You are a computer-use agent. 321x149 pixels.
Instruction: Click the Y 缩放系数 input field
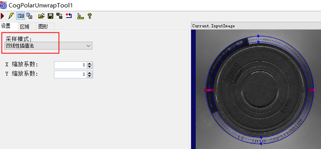pyautogui.click(x=71, y=74)
